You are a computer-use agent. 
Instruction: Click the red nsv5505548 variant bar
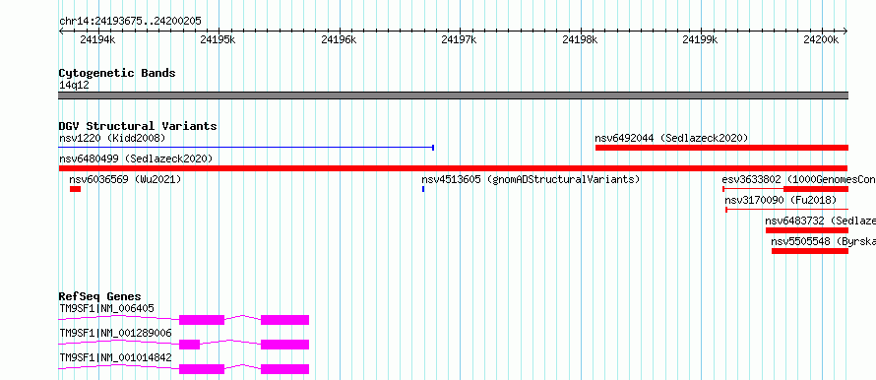810,251
